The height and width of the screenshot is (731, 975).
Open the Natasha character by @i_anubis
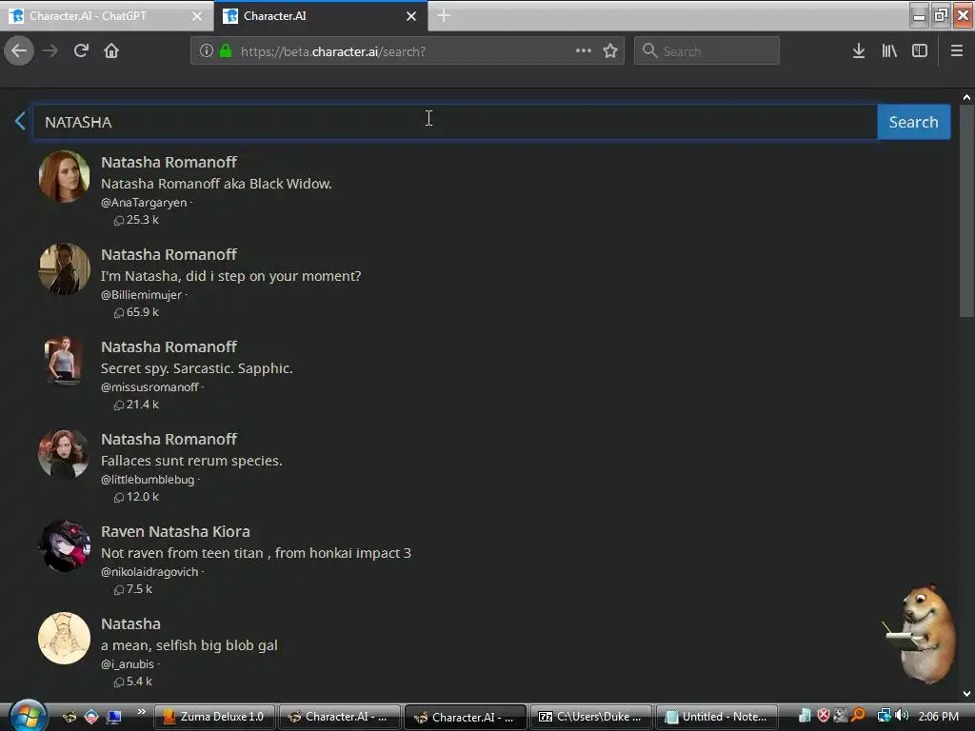click(x=130, y=624)
